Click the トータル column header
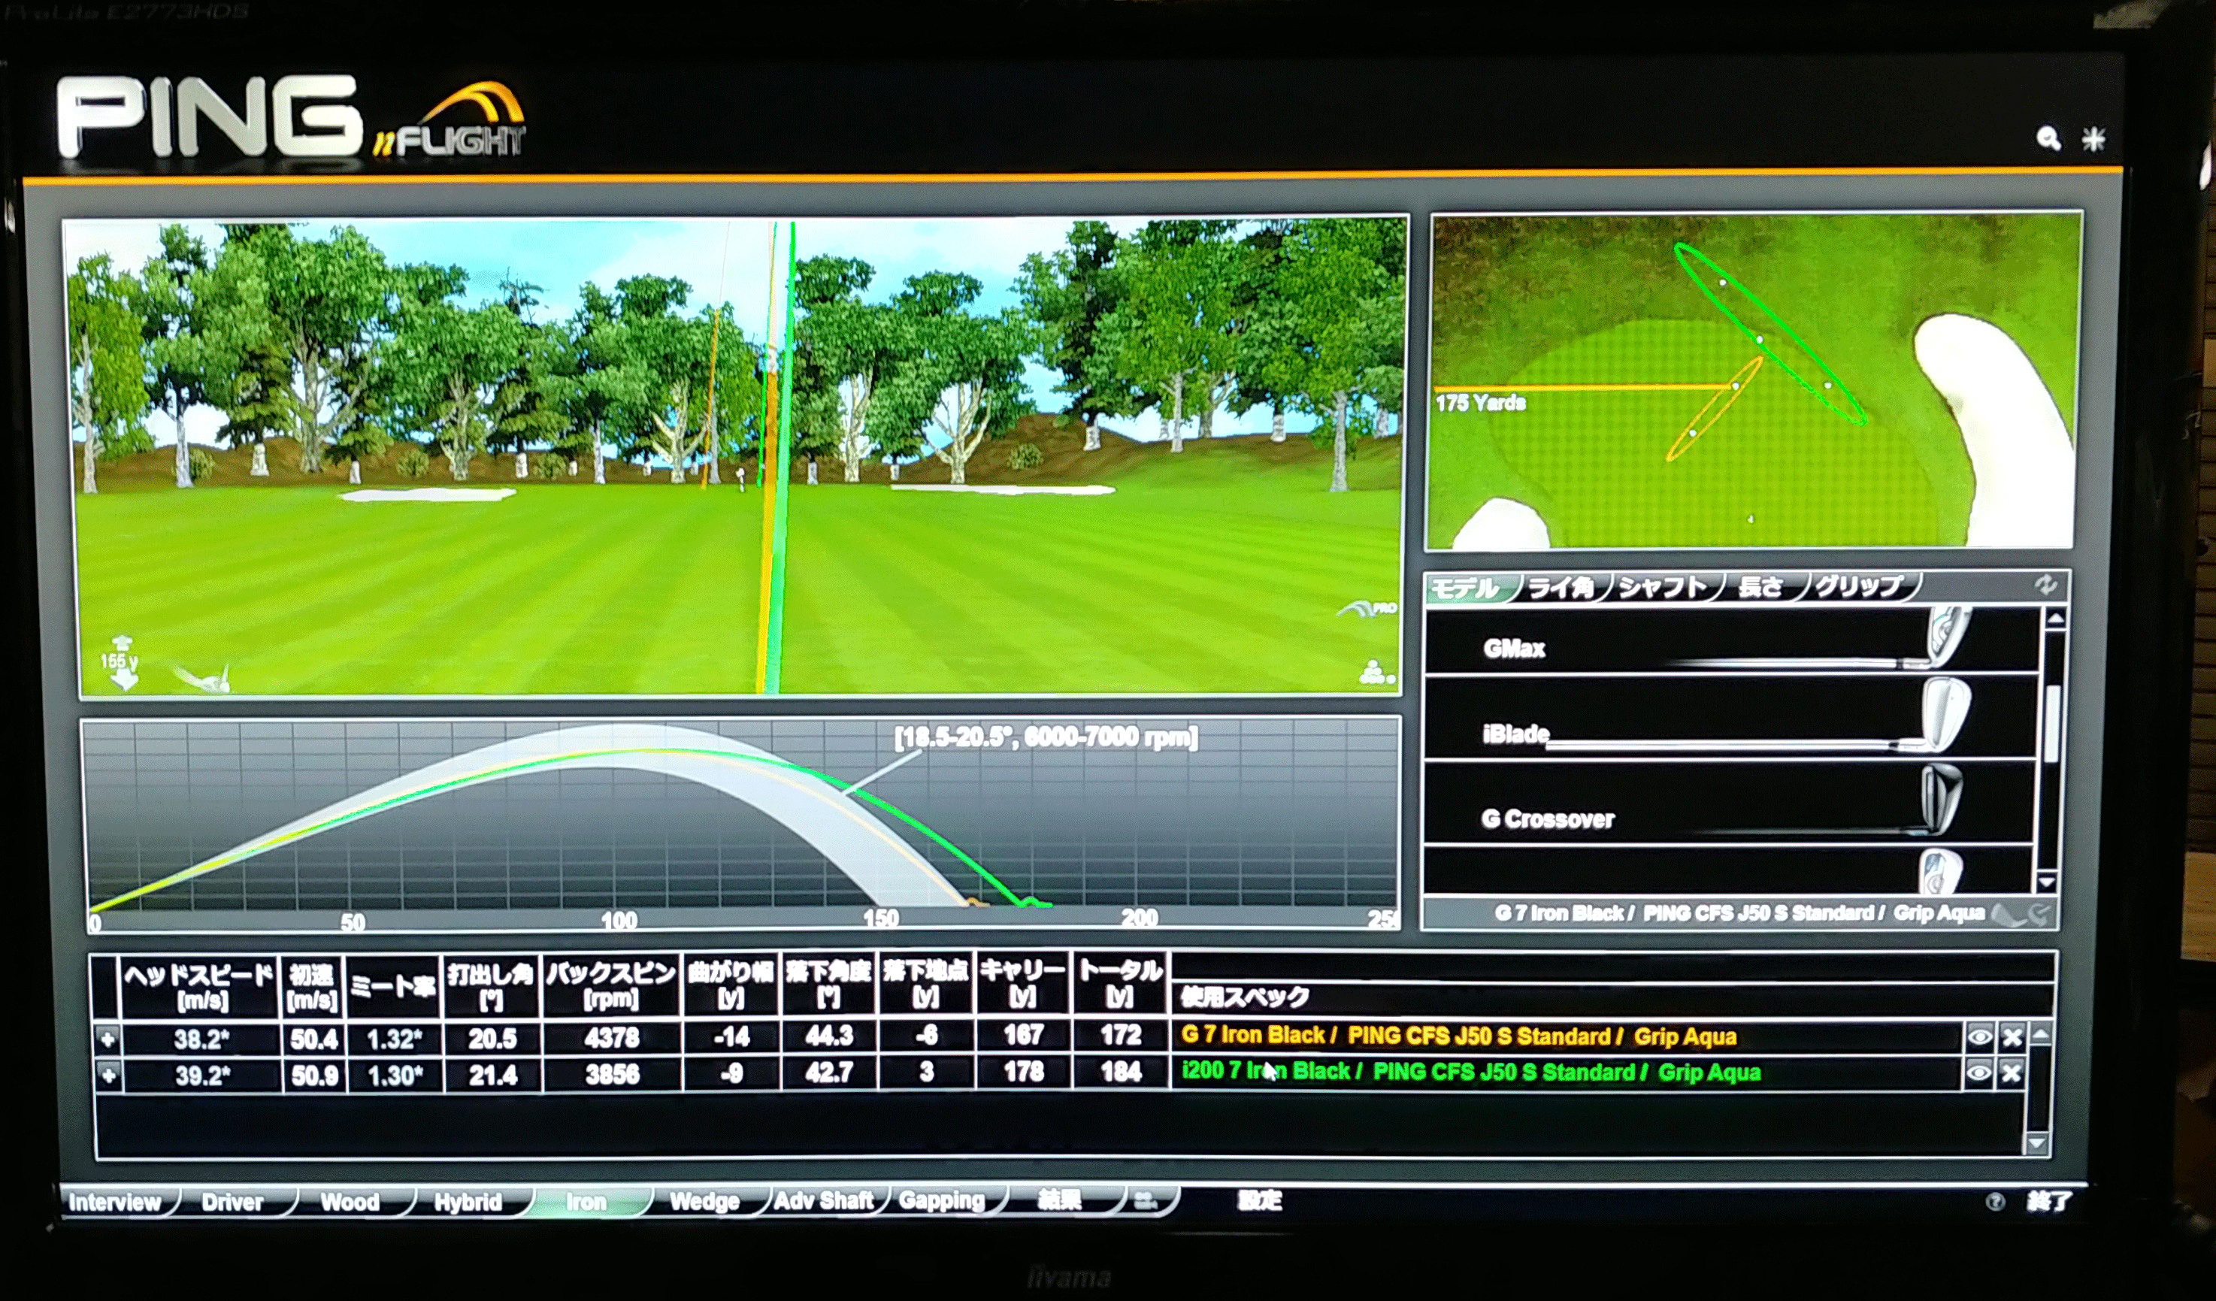The width and height of the screenshot is (2216, 1301). point(1119,983)
